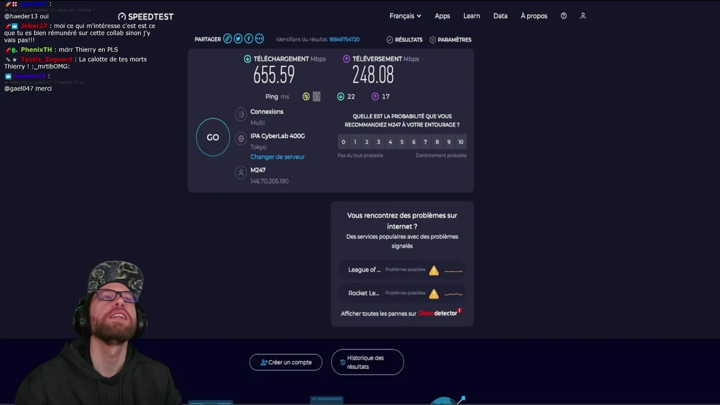Open the Rocket League outage row
This screenshot has height=405, width=720.
point(402,293)
